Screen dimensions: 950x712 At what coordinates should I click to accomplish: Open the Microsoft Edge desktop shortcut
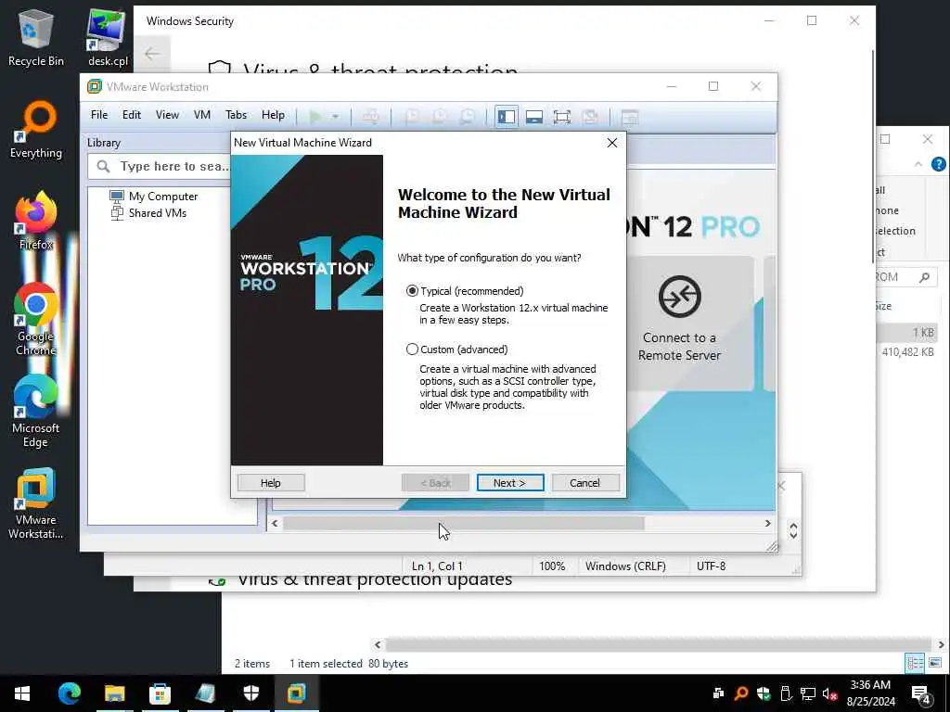36,411
